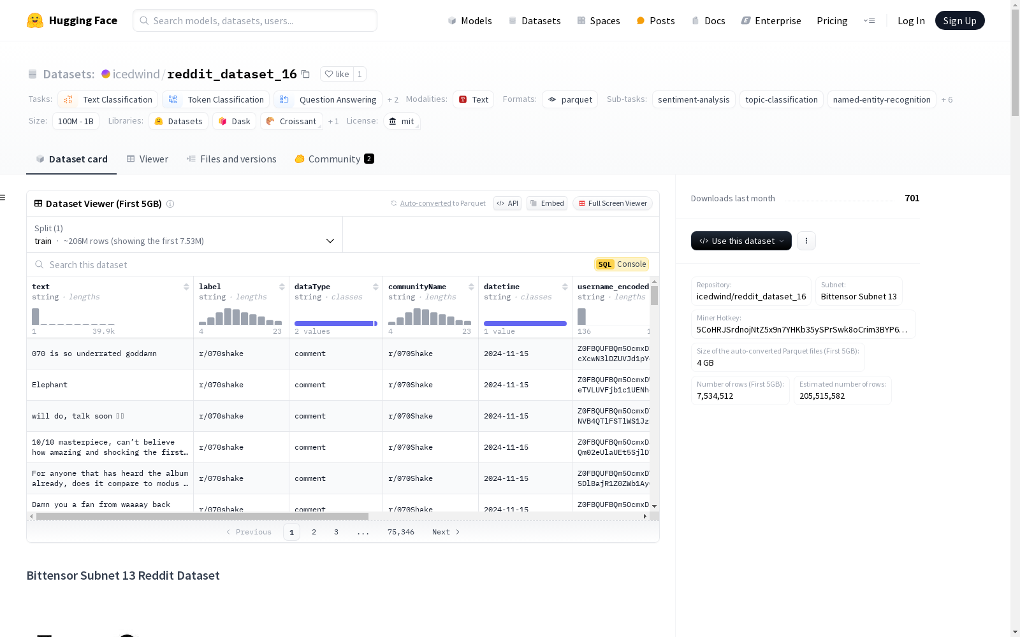Click the icedwind user avatar
Image resolution: width=1020 pixels, height=637 pixels.
click(106, 74)
